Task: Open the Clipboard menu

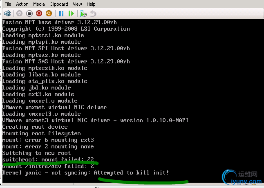Action: (59, 4)
